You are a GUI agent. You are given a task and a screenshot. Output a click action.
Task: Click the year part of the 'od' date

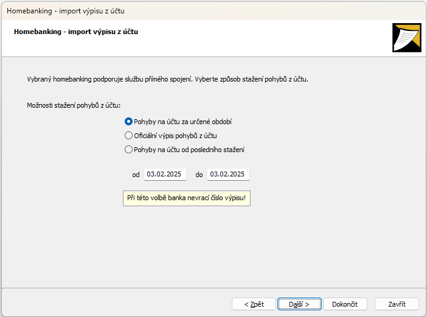point(174,175)
